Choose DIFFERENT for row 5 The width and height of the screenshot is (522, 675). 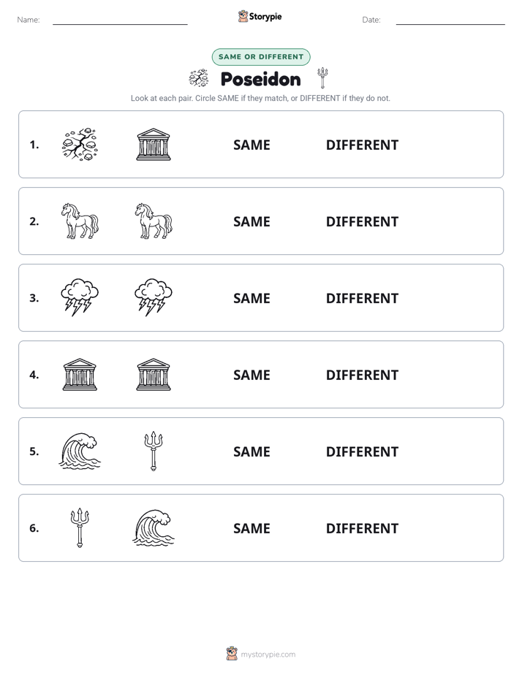[362, 451]
